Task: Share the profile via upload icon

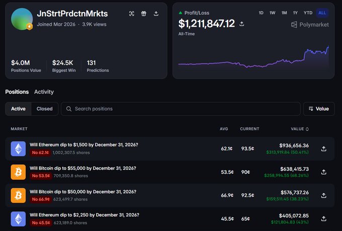Action: click(x=156, y=14)
